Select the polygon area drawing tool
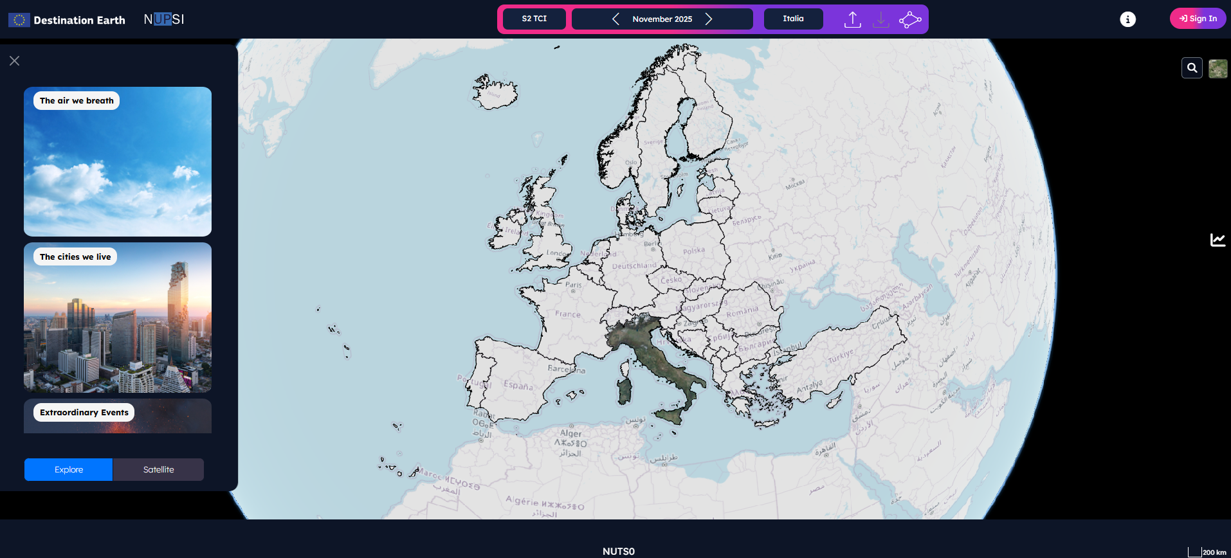The height and width of the screenshot is (558, 1231). coord(909,19)
